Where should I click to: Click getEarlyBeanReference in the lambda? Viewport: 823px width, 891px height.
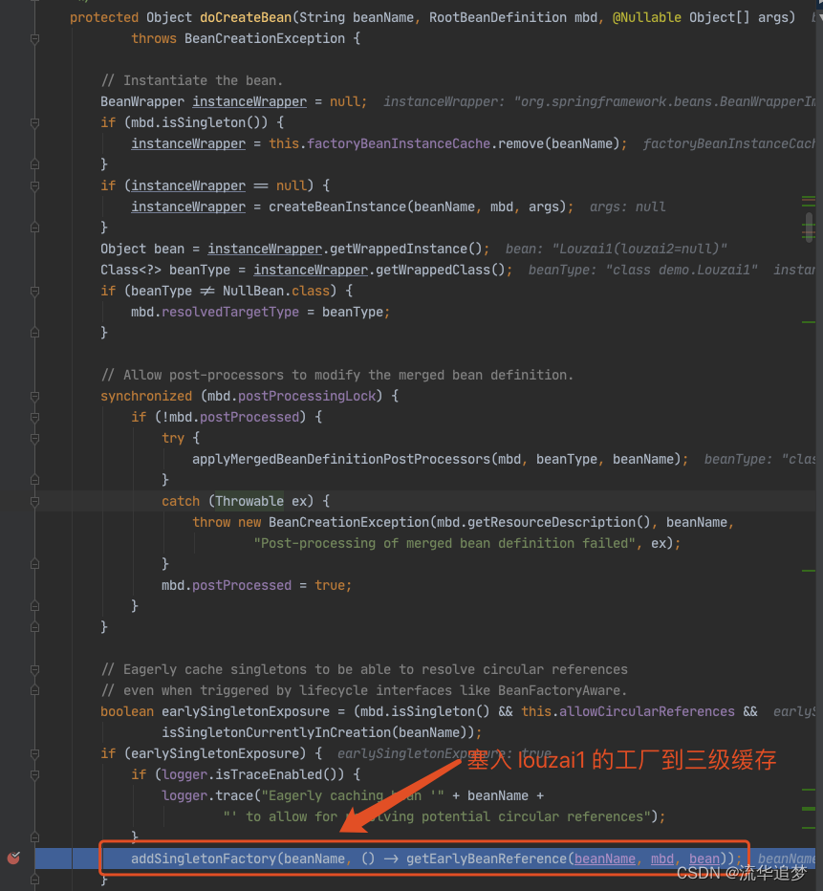coord(487,858)
